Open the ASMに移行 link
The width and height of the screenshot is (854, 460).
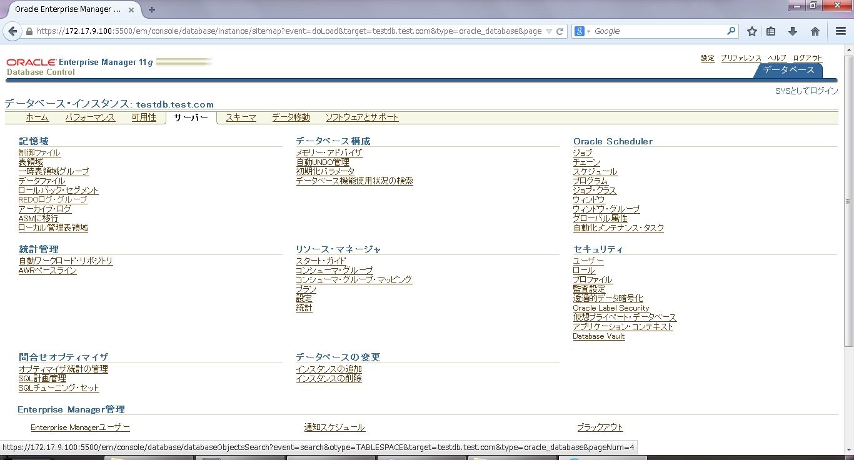[x=38, y=218]
